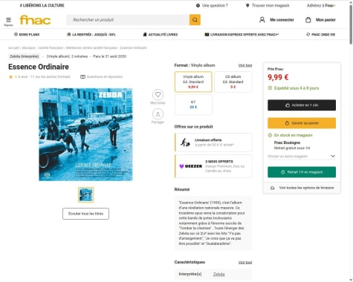Viewport: 353px width, 282px height.
Task: Click the fnac logo
Action: pyautogui.click(x=35, y=20)
